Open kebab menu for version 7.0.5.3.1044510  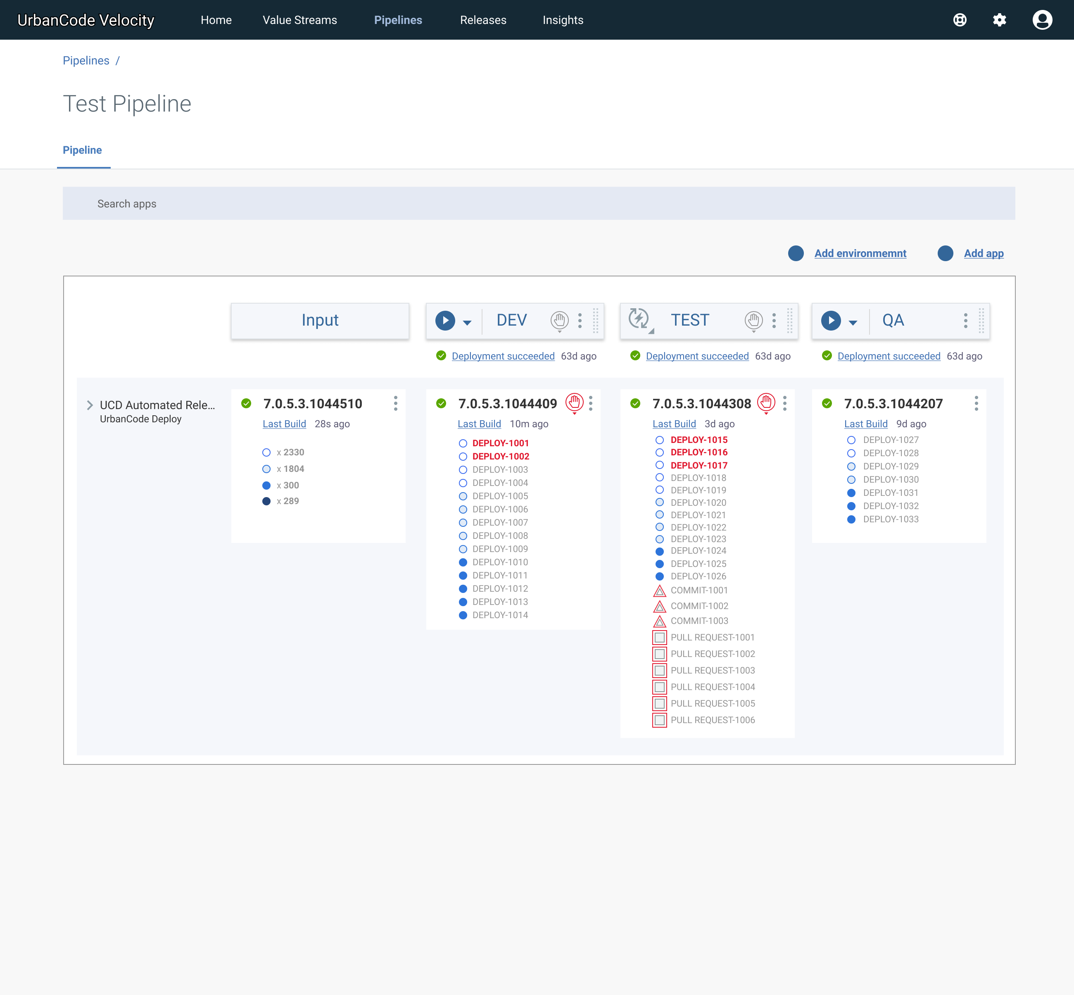click(x=395, y=403)
